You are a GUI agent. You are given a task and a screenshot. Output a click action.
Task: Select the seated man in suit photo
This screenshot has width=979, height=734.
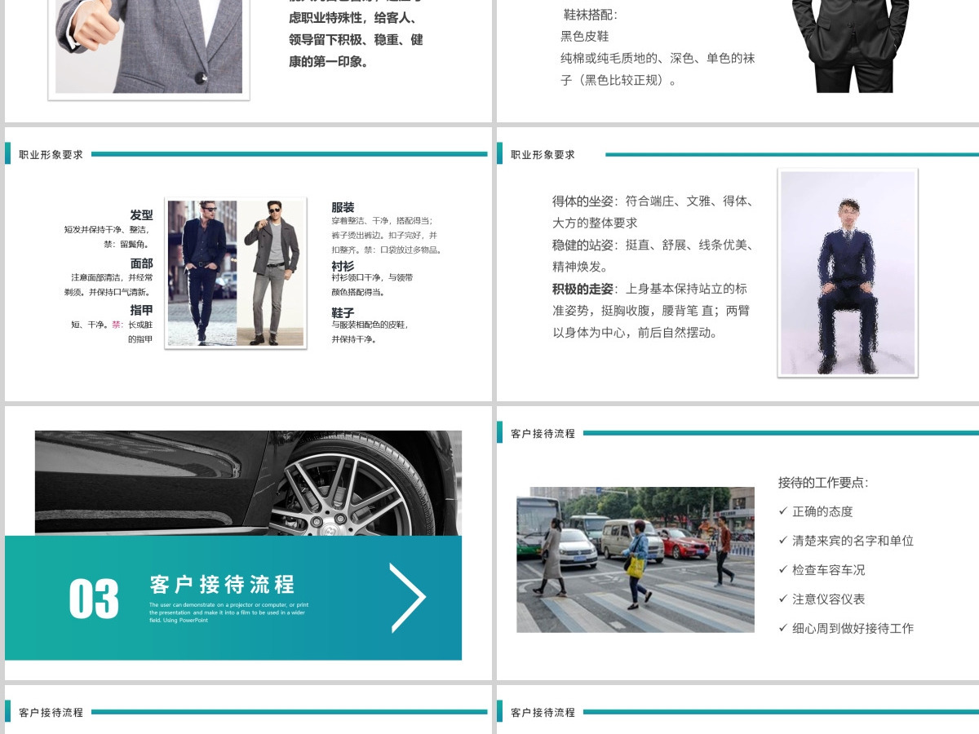[x=848, y=273]
